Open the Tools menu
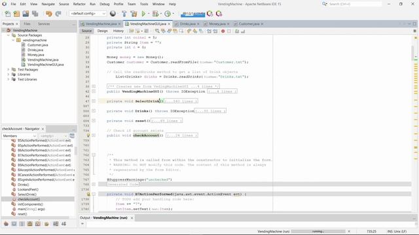 click(x=144, y=4)
